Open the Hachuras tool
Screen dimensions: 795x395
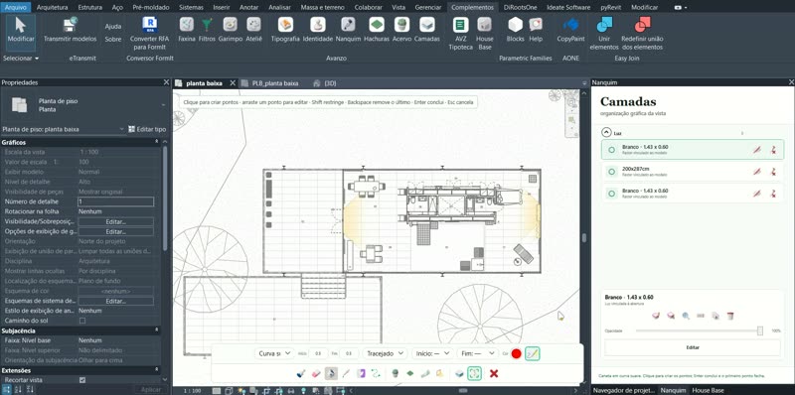click(377, 30)
